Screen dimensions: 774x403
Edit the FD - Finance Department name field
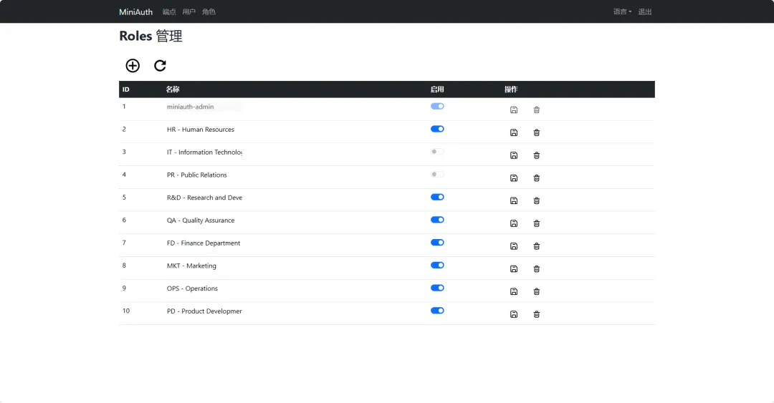(204, 243)
